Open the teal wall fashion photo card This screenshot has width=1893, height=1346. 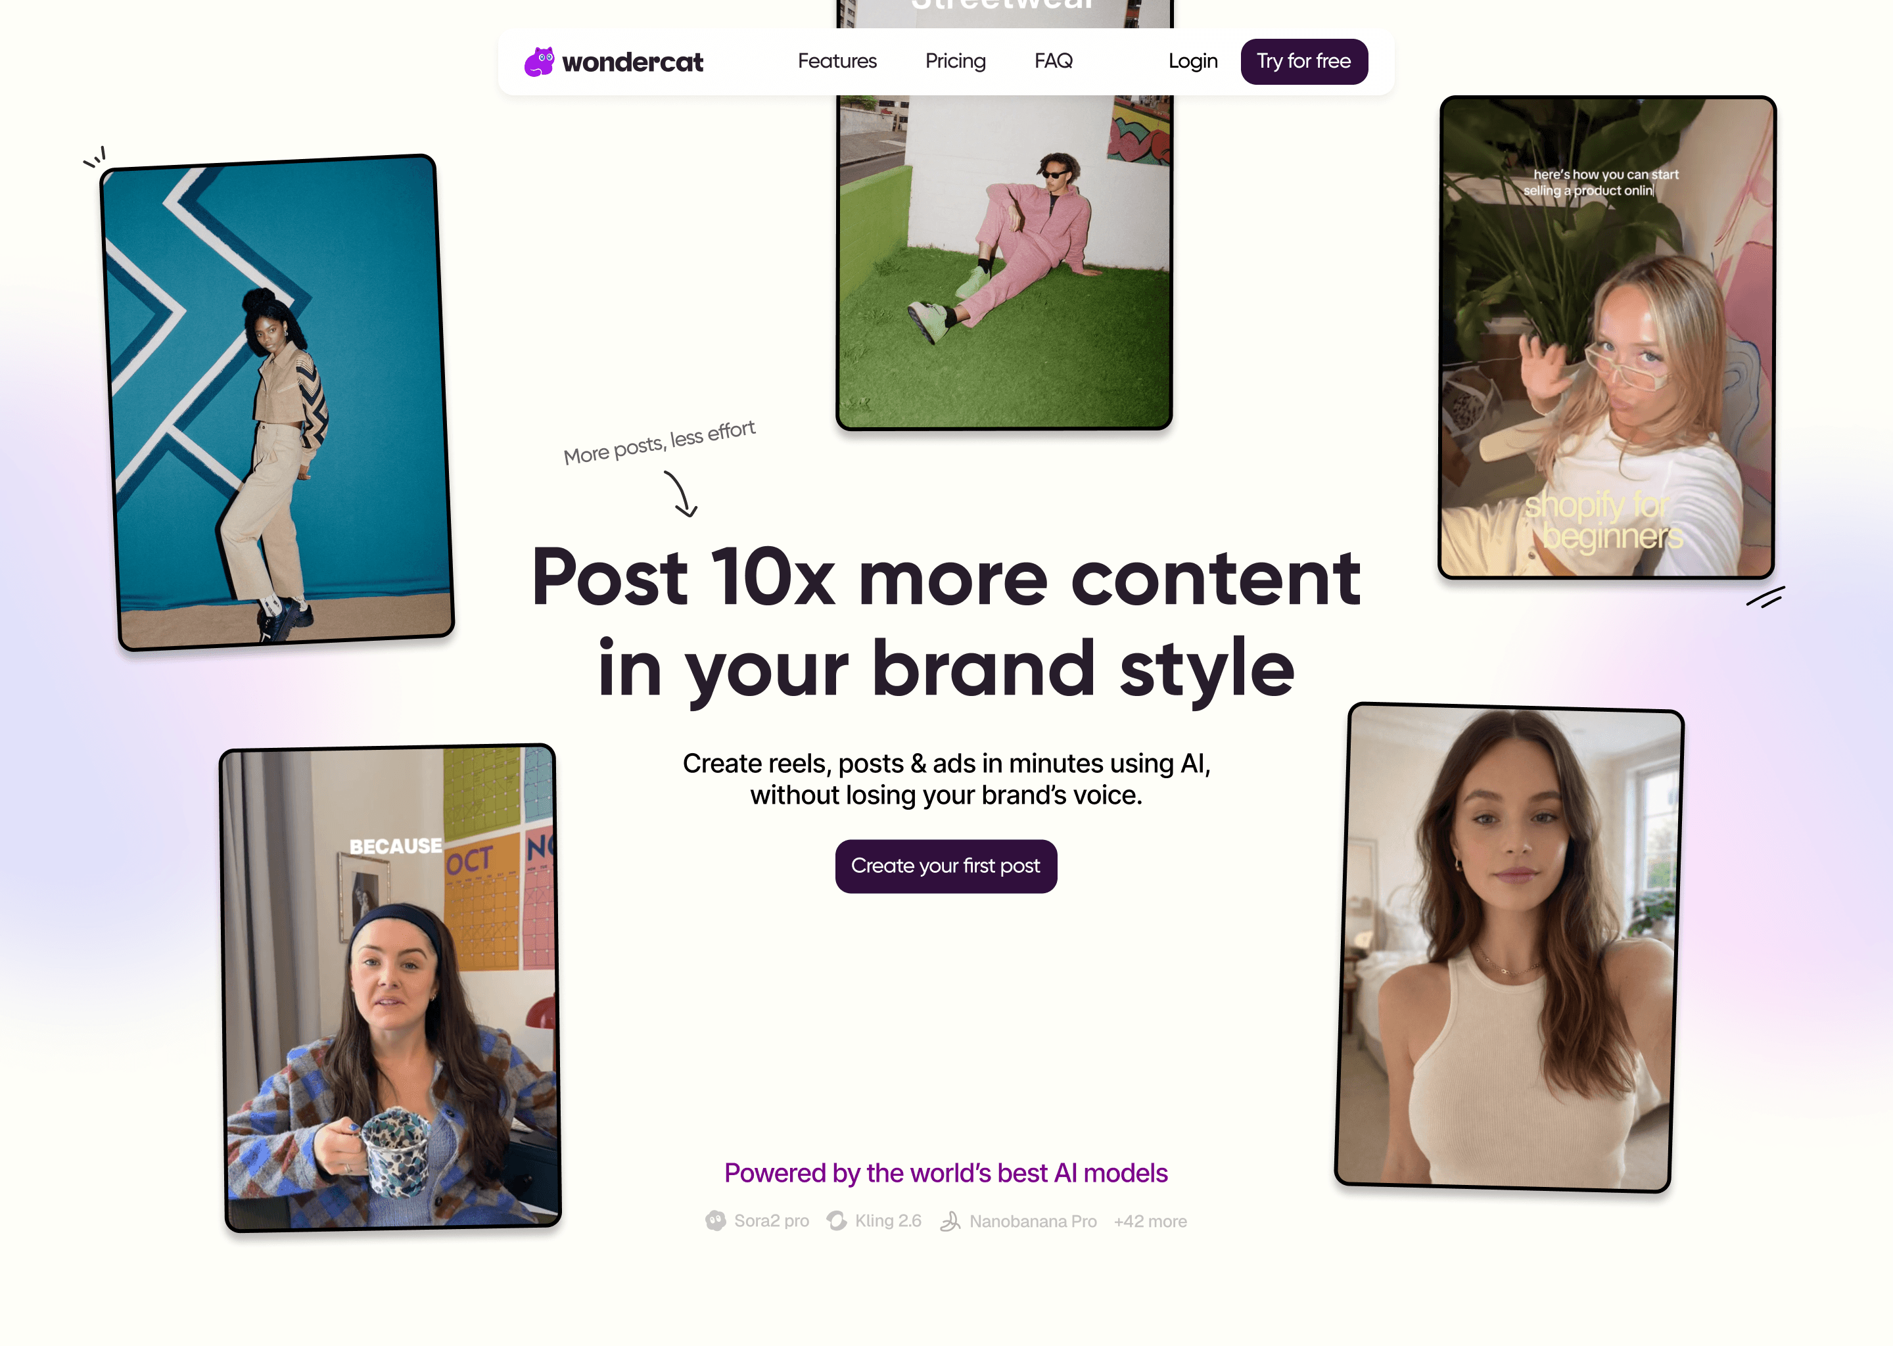[277, 402]
